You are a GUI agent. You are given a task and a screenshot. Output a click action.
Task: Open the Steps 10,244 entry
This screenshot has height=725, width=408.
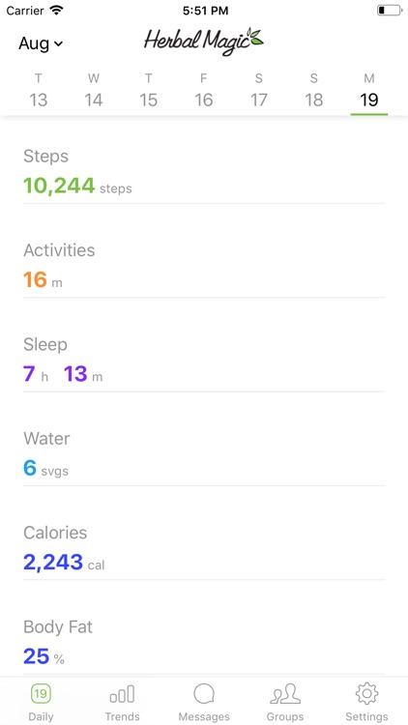pyautogui.click(x=204, y=171)
